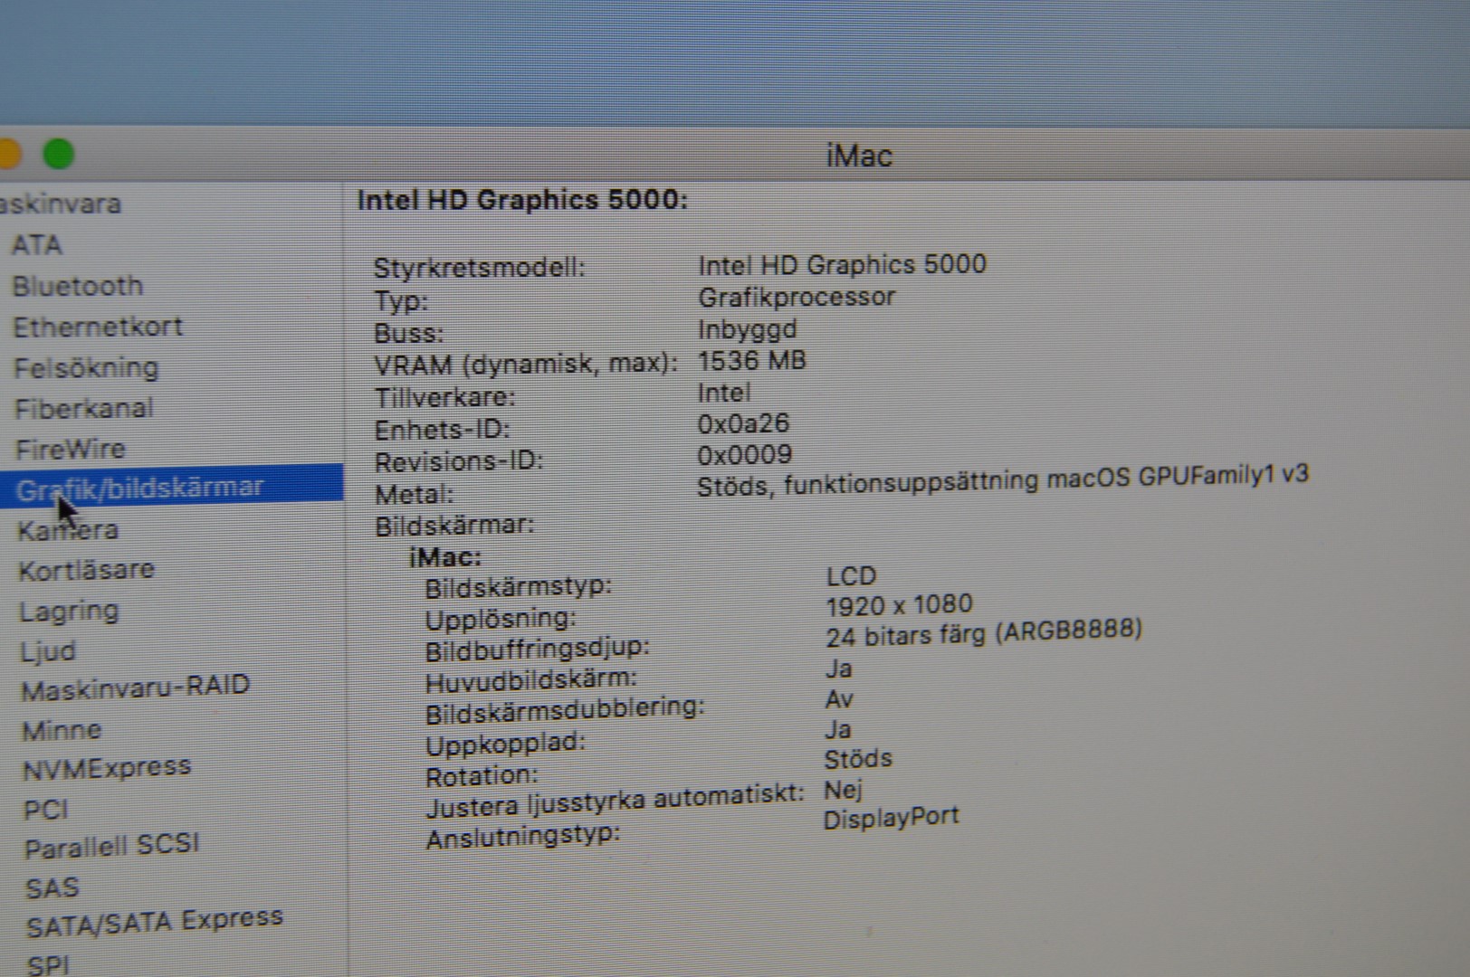Screen dimensions: 1470x977
Task: Select the SAS sidebar entry
Action: point(52,887)
